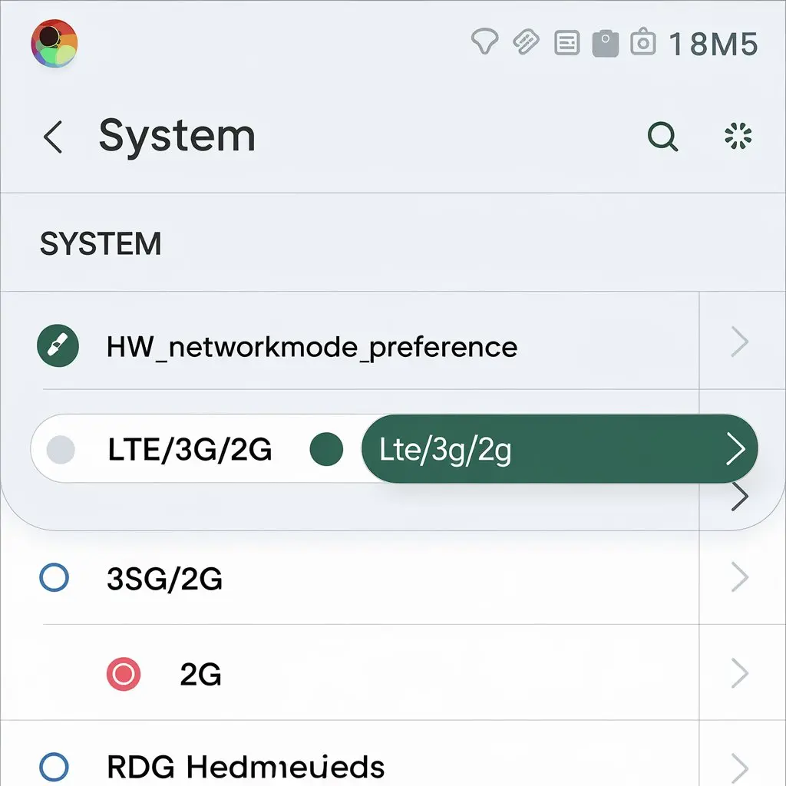Tap the Wi-Fi status bar icon

(x=485, y=41)
